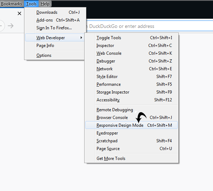The width and height of the screenshot is (213, 191).
Task: Select Responsive Design Mode
Action: click(131, 125)
